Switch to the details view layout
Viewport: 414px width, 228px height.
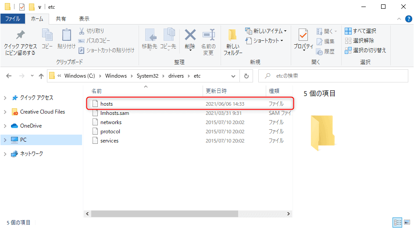[397, 222]
